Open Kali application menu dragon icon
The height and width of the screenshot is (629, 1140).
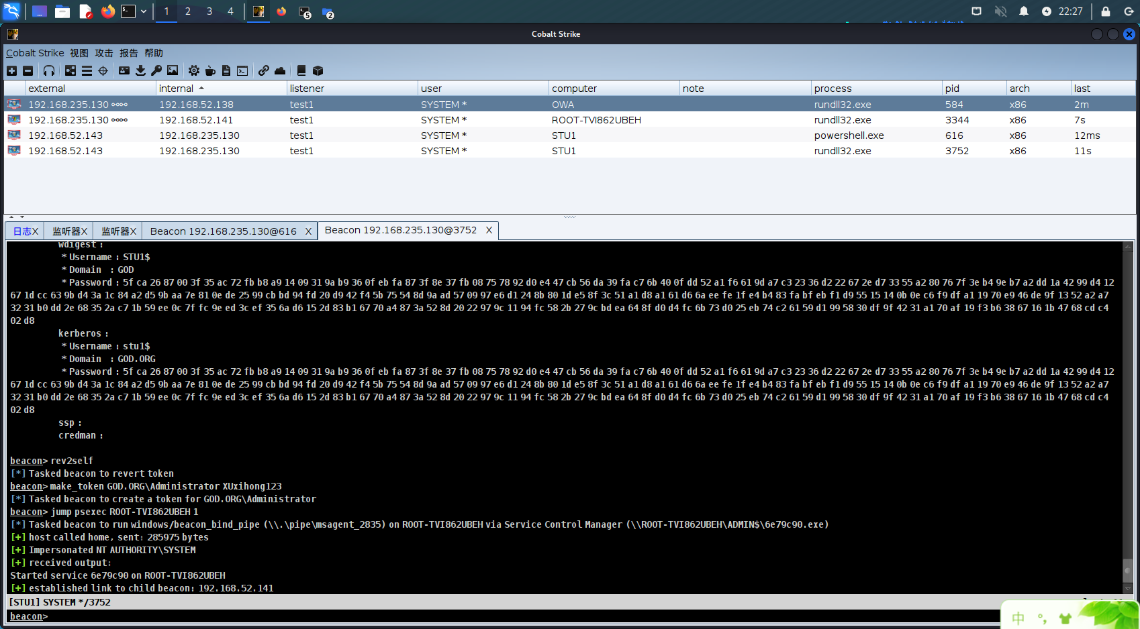tap(12, 11)
